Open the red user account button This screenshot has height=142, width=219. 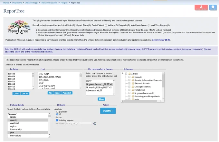(x=201, y=7)
